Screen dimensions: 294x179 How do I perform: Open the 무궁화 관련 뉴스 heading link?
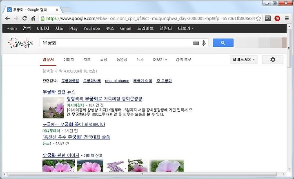point(59,92)
